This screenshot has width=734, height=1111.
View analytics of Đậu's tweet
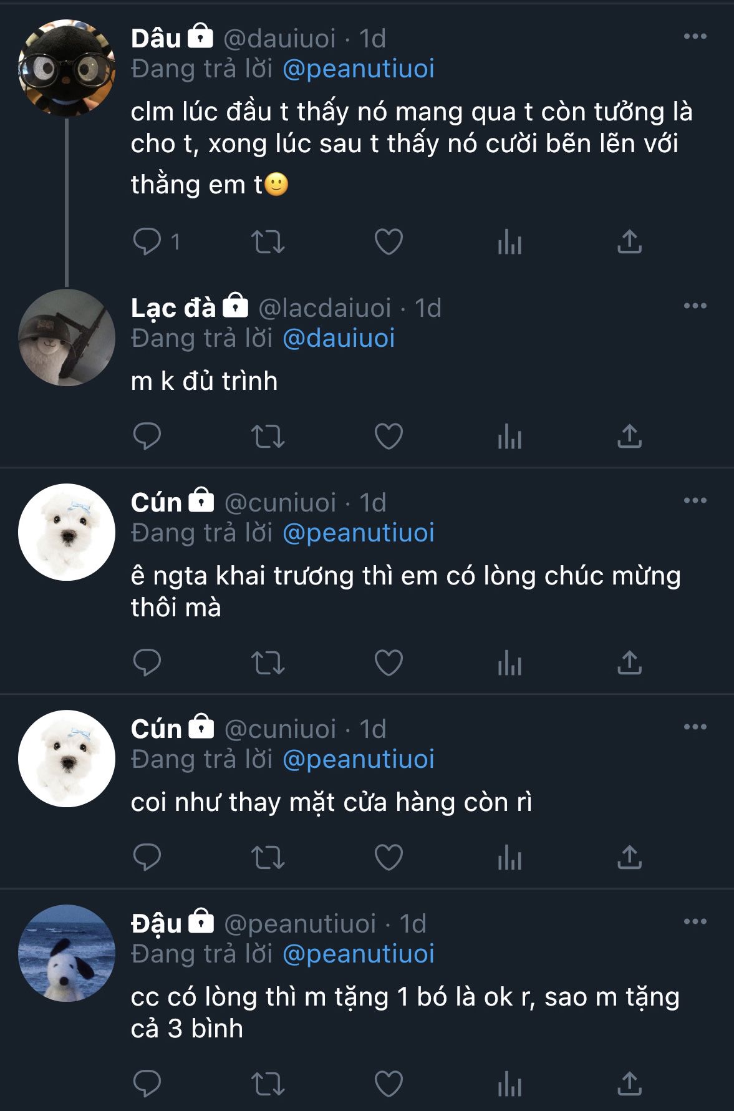click(509, 1084)
